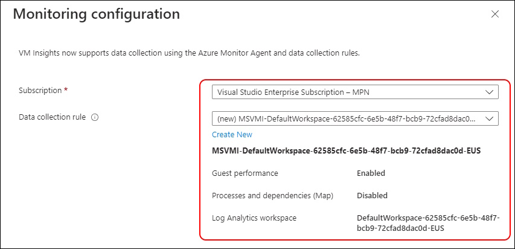This screenshot has height=249, width=515.
Task: Open the Data collection rule dropdown
Action: coord(355,118)
